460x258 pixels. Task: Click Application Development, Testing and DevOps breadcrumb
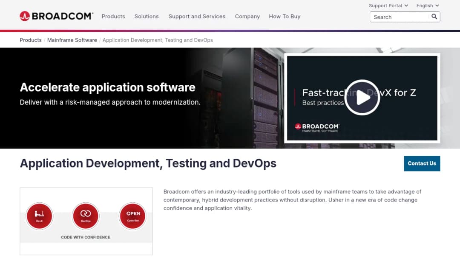click(158, 40)
